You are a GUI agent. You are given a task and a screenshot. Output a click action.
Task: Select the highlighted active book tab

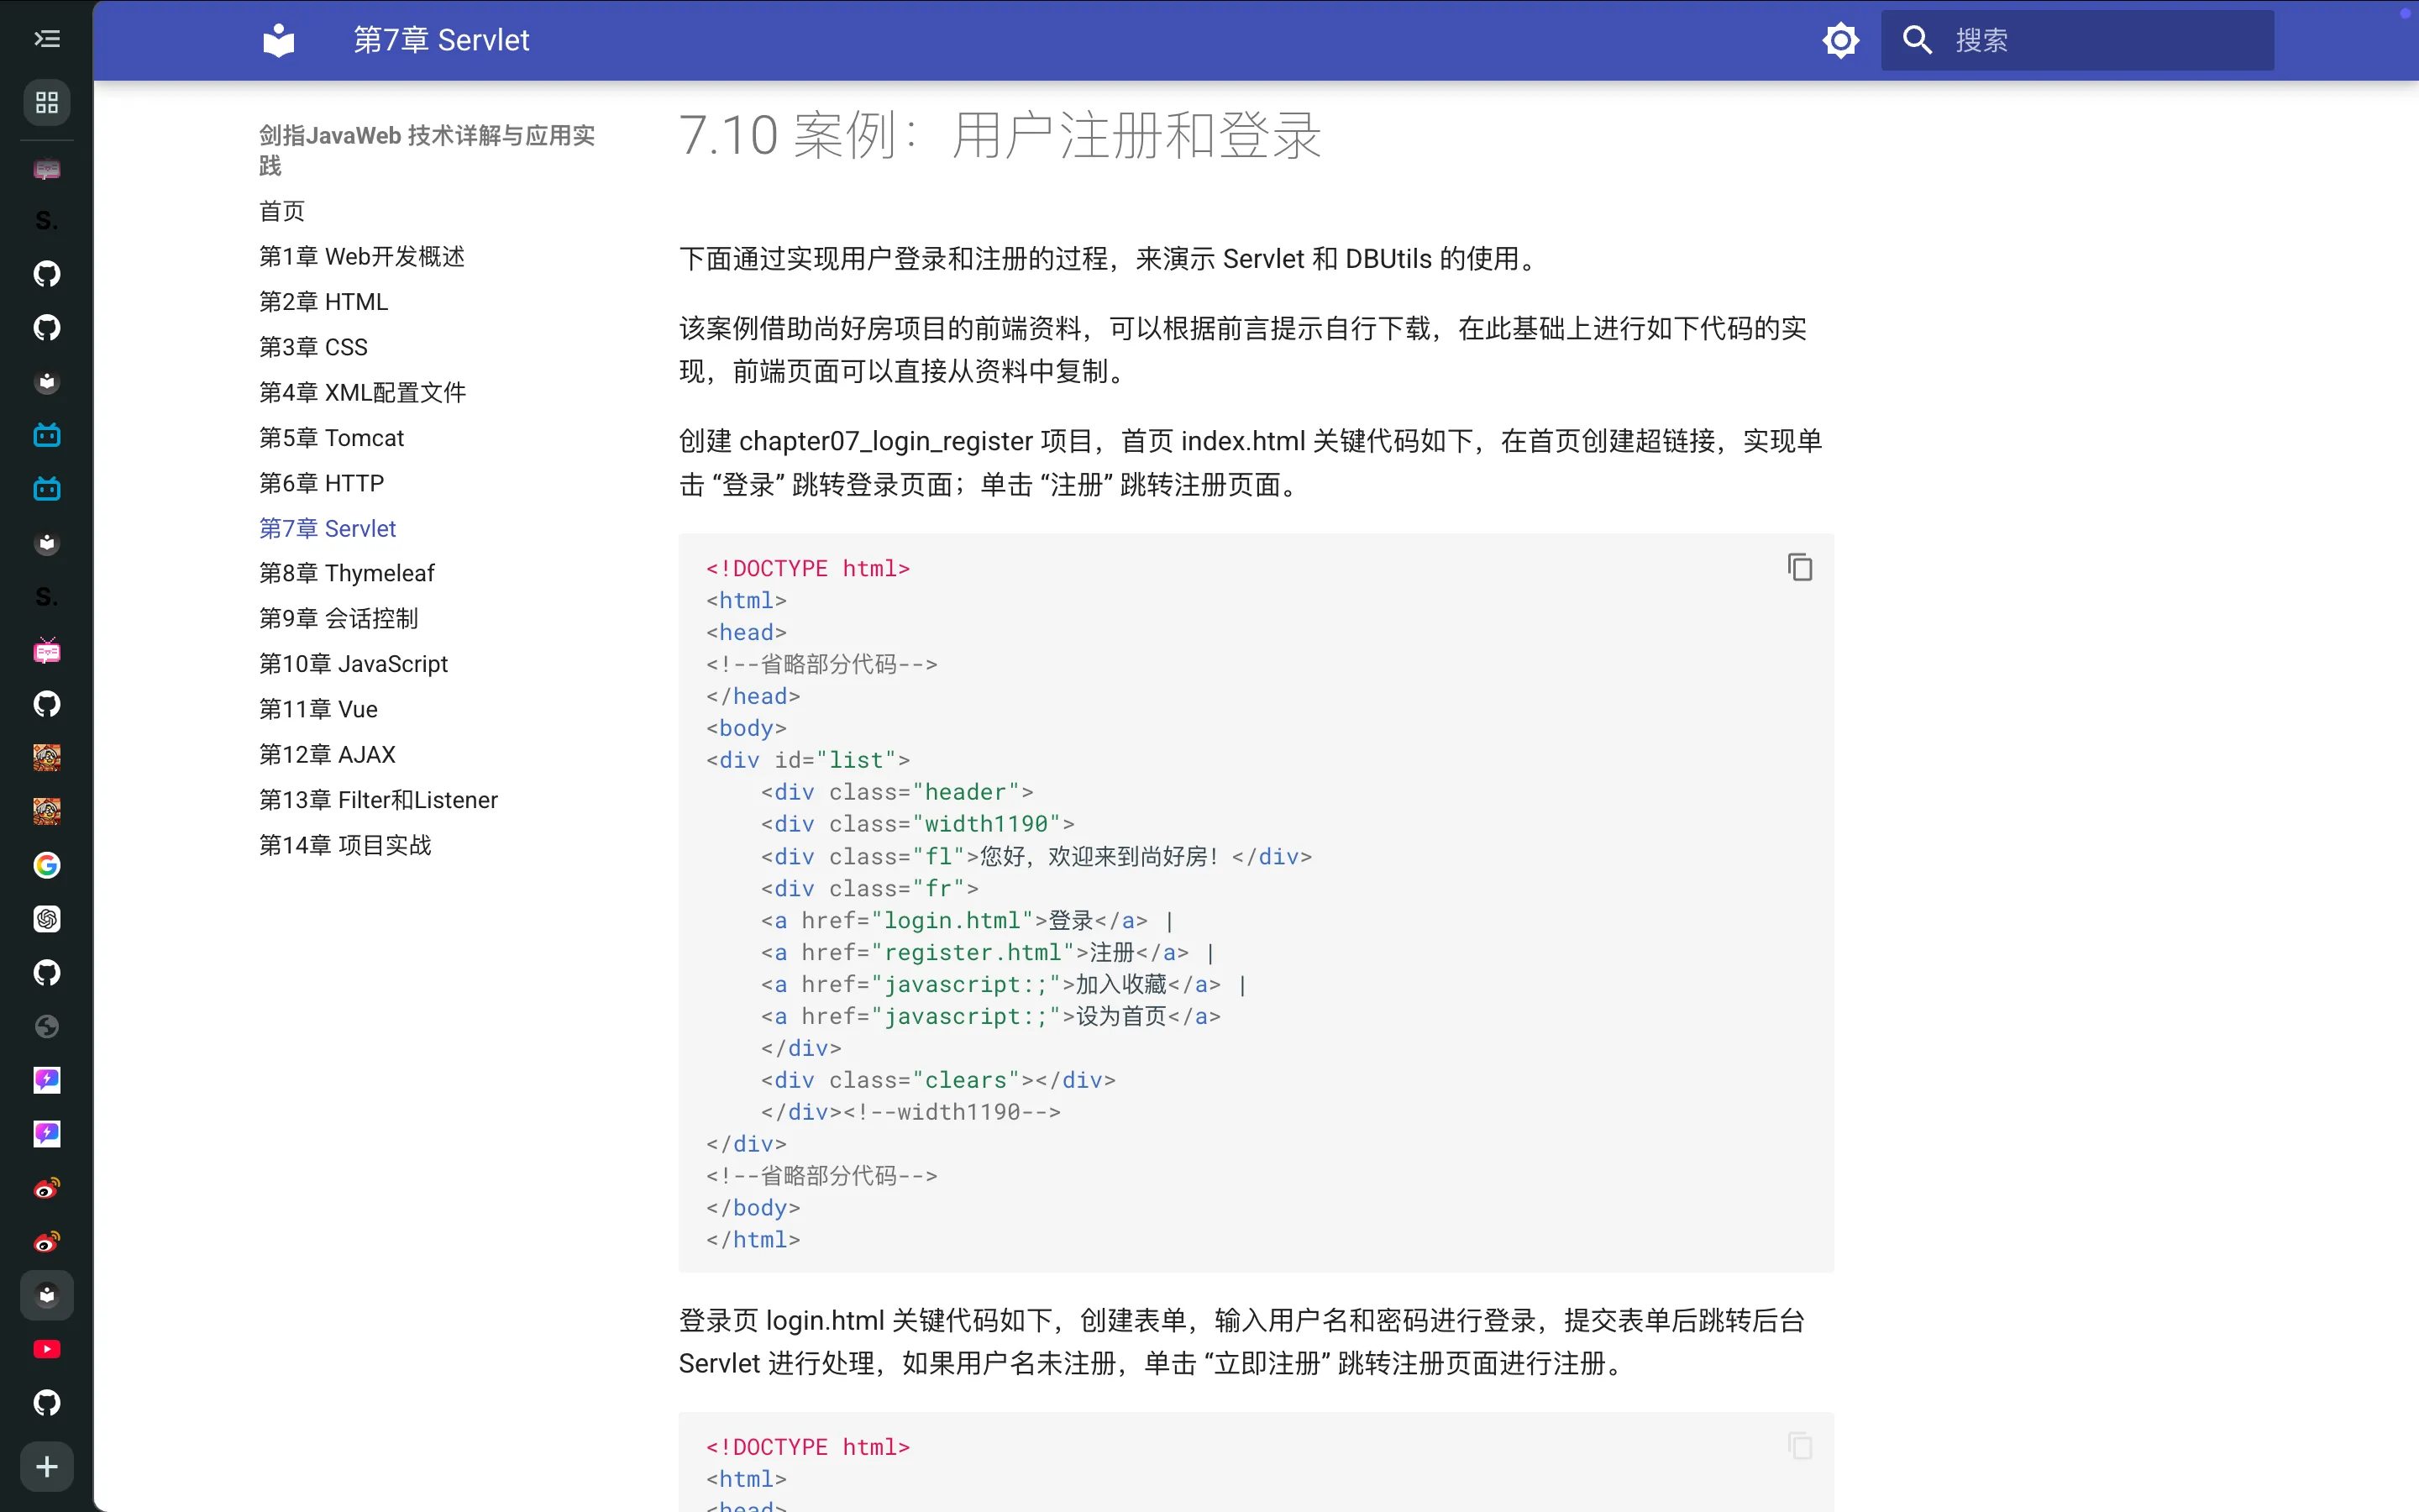click(47, 1295)
